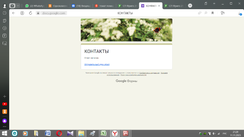The width and height of the screenshot is (244, 137).
Task: Click the browser back arrow button
Action: tap(14, 13)
